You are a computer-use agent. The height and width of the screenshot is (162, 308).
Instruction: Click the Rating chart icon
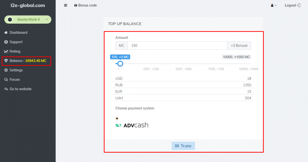coord(6,52)
